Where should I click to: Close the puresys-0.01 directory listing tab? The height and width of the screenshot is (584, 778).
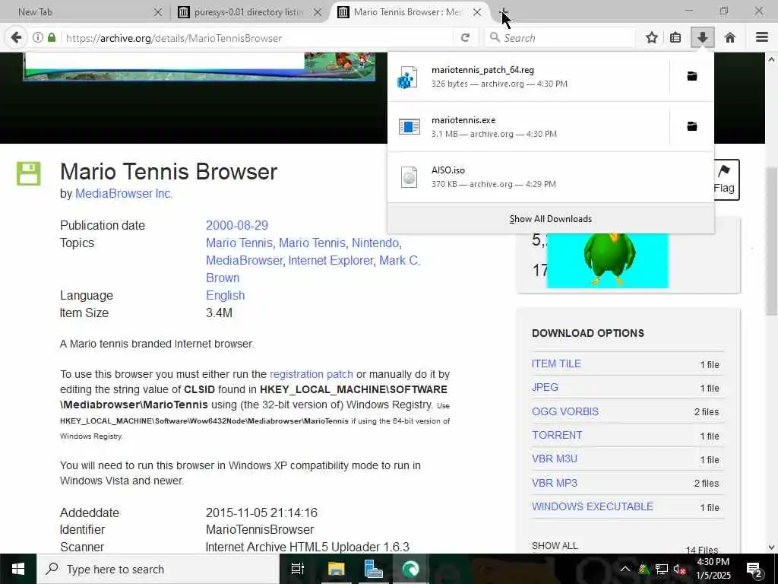318,12
